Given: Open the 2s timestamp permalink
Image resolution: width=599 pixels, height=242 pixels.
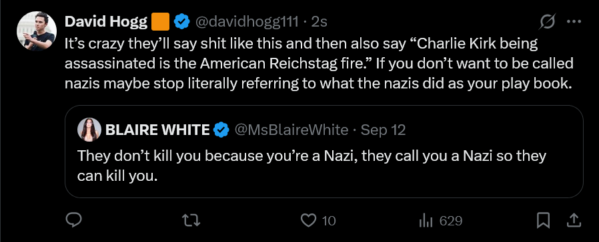Looking at the screenshot, I should click(320, 22).
